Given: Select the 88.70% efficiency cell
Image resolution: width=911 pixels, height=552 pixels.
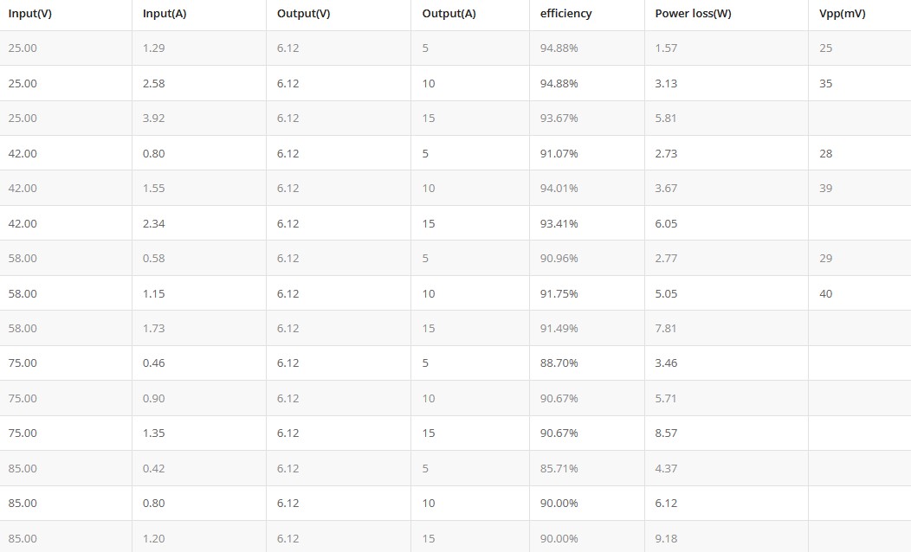Looking at the screenshot, I should pyautogui.click(x=559, y=363).
